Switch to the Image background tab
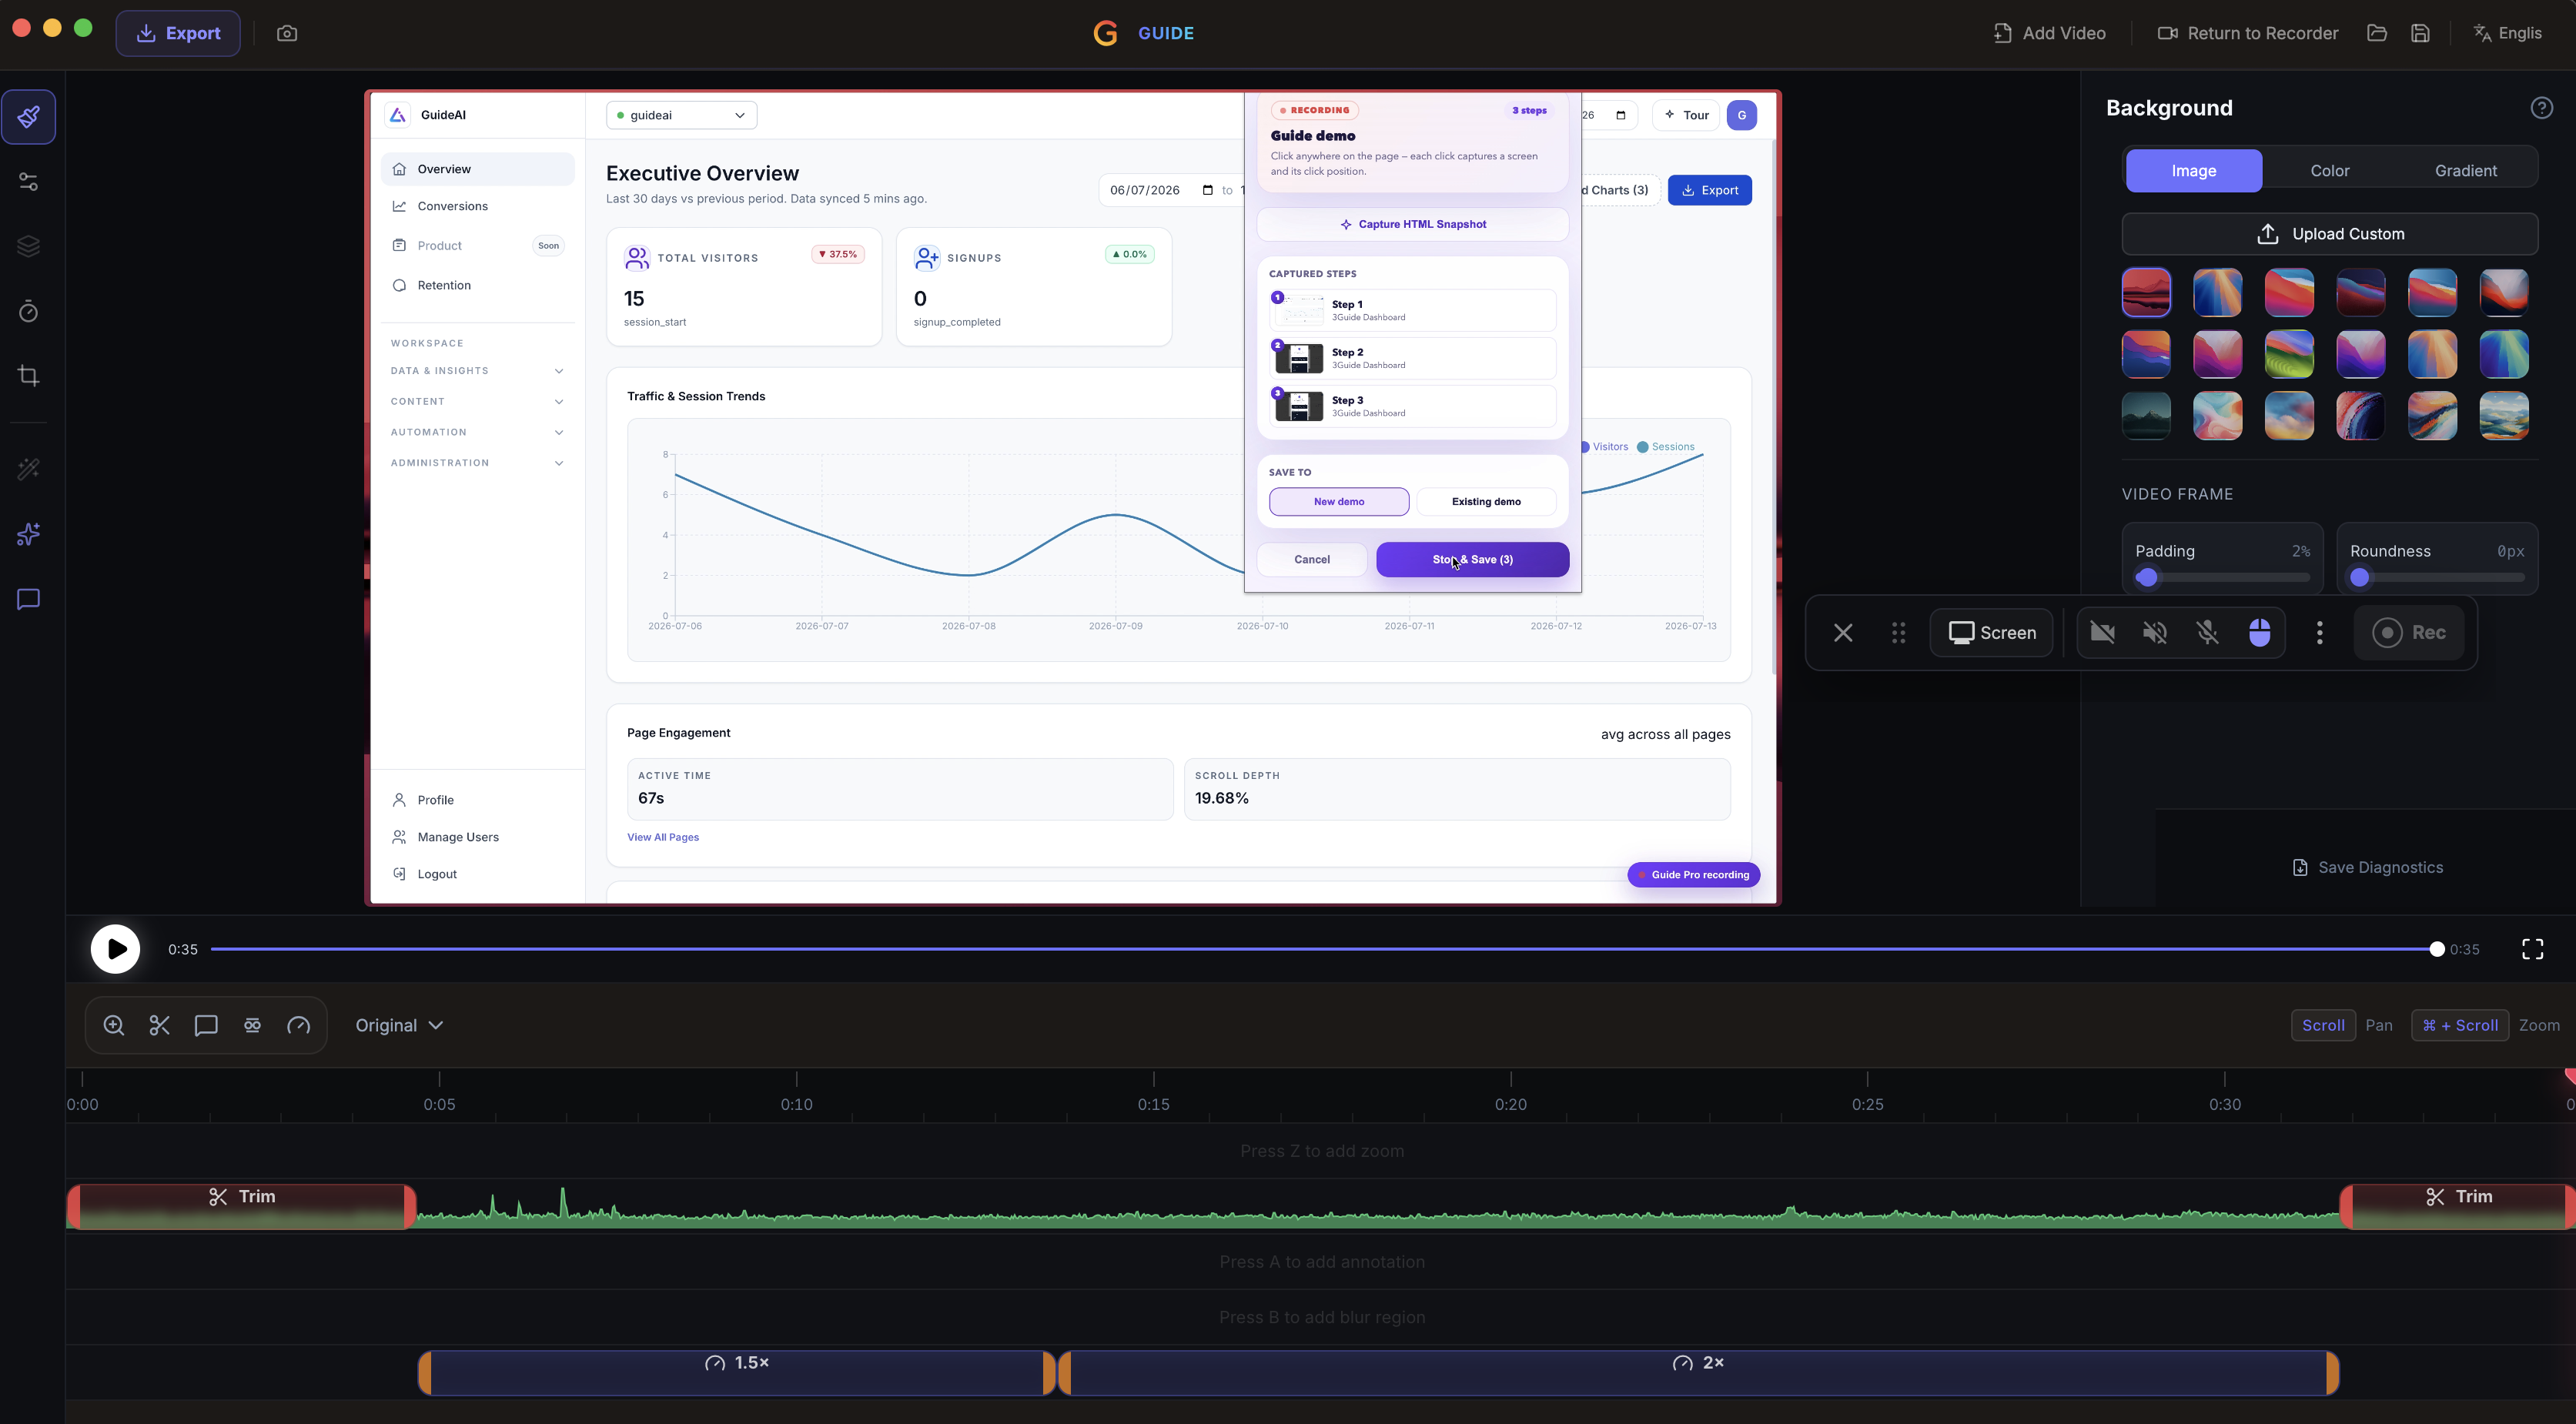This screenshot has width=2576, height=1424. coord(2194,171)
